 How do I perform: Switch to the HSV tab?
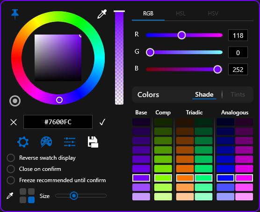[213, 14]
